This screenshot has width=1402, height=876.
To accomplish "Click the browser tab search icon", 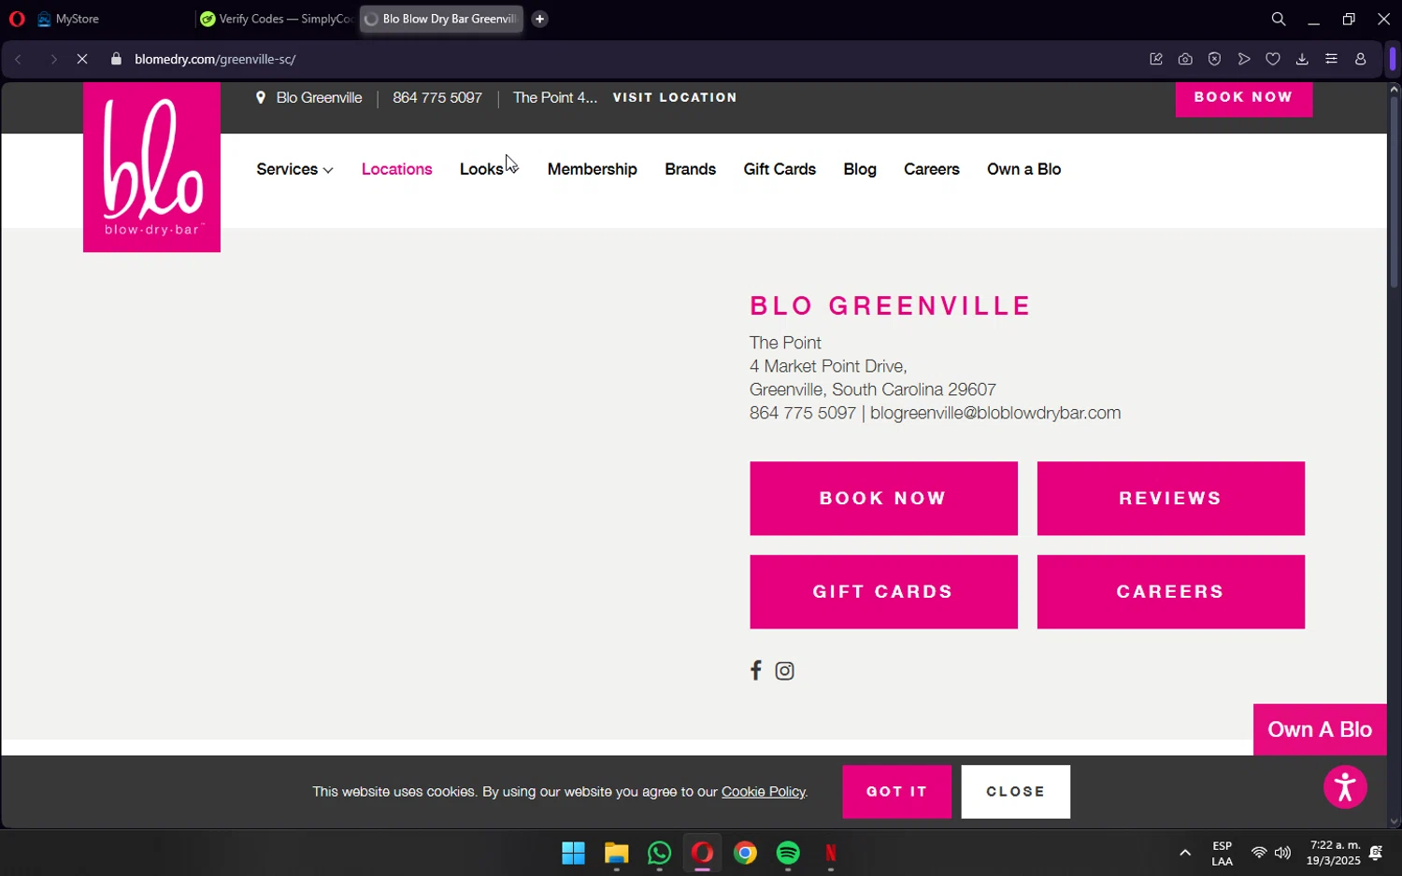I will point(1278,19).
